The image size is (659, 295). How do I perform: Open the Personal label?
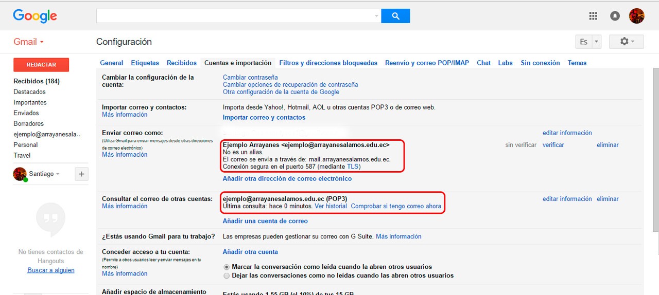pyautogui.click(x=26, y=145)
